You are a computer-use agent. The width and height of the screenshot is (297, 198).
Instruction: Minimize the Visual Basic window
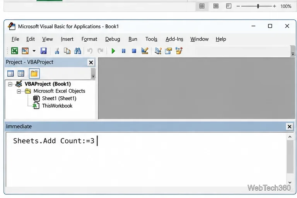(x=253, y=26)
